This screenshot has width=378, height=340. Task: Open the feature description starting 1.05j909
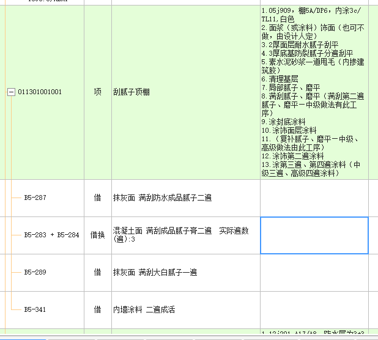314,92
